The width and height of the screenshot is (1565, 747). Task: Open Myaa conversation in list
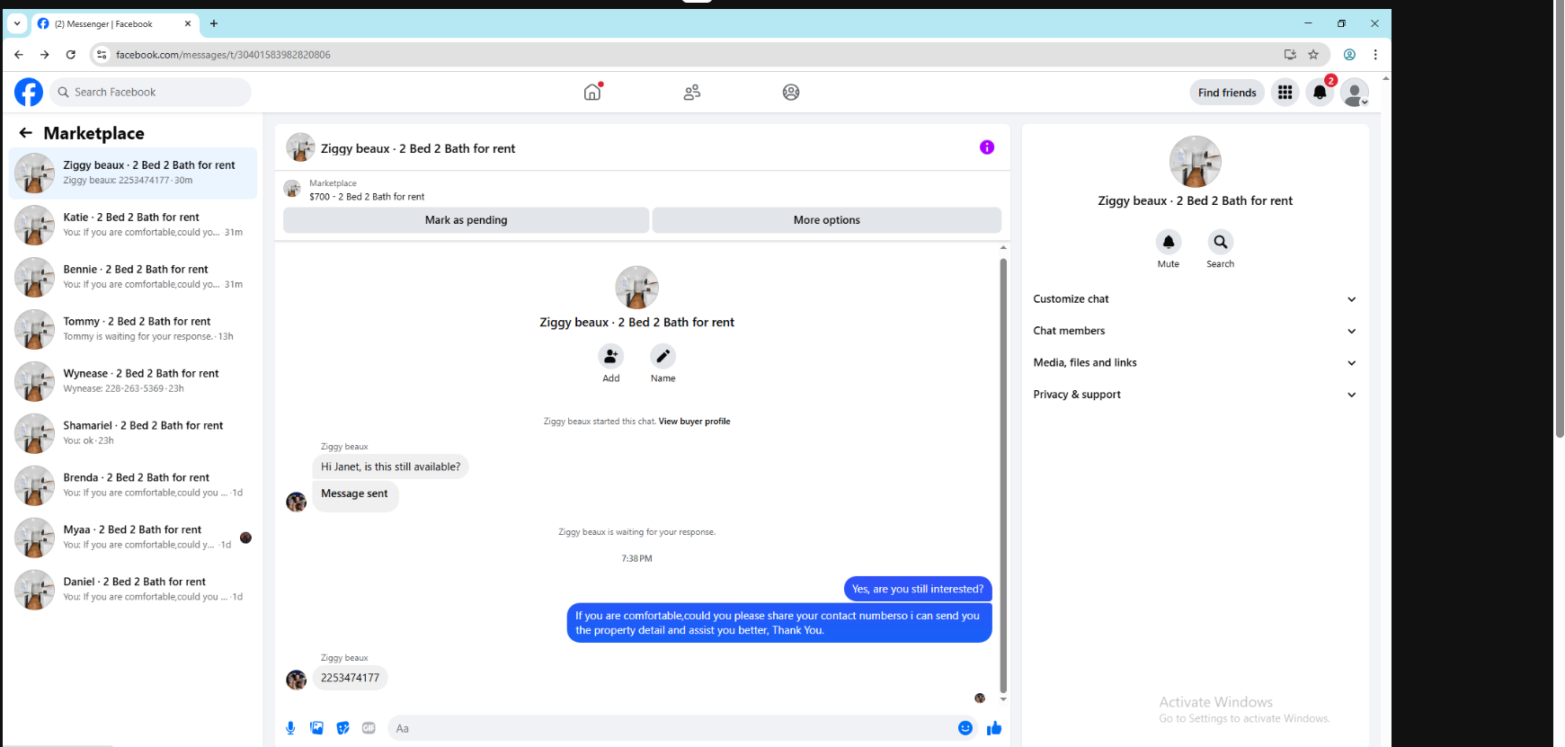coord(133,538)
